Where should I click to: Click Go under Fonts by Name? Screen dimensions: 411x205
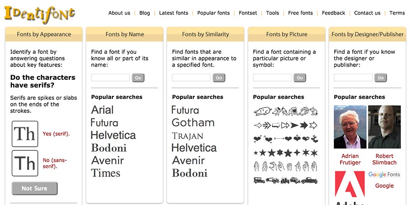[x=138, y=77]
